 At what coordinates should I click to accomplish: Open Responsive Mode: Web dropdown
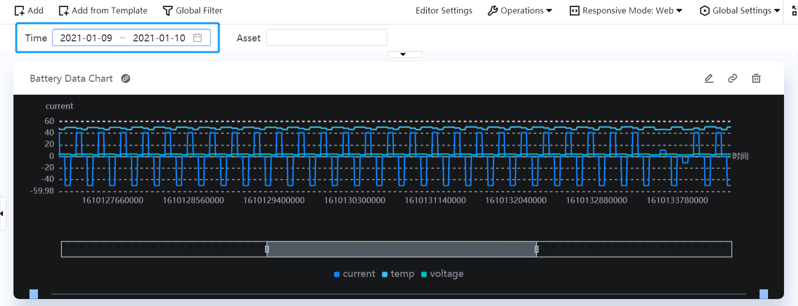pyautogui.click(x=626, y=10)
